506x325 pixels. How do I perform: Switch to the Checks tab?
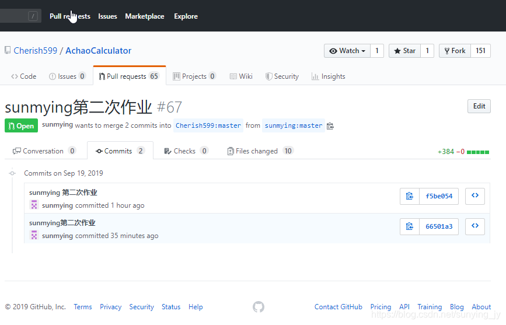pyautogui.click(x=186, y=151)
